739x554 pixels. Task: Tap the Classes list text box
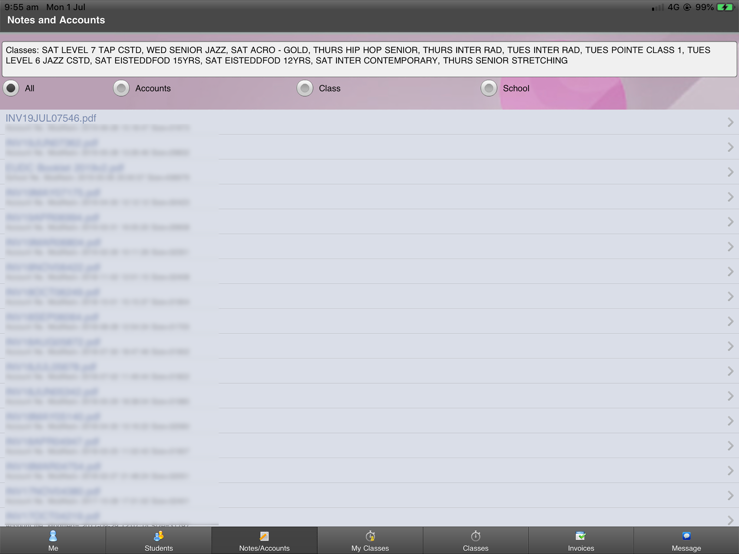click(x=369, y=59)
